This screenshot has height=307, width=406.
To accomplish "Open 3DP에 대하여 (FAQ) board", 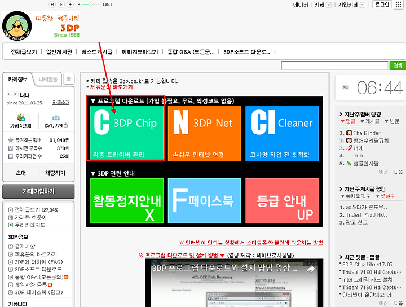I will click(x=36, y=262).
